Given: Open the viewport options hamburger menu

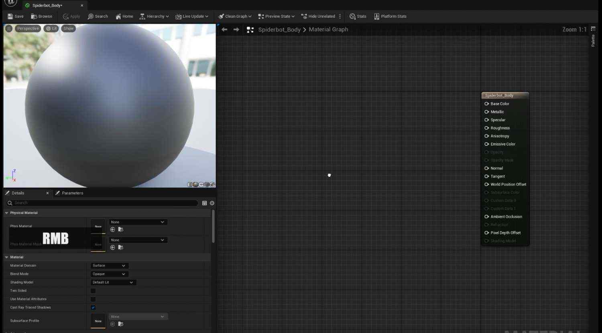Looking at the screenshot, I should point(9,28).
